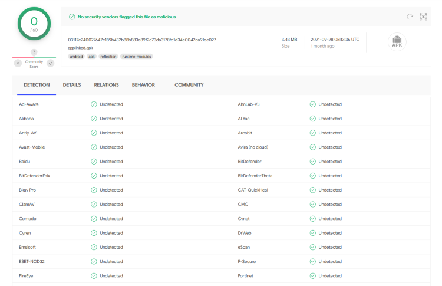Click the Emsisoft vendor name
442x286 pixels.
pyautogui.click(x=27, y=247)
